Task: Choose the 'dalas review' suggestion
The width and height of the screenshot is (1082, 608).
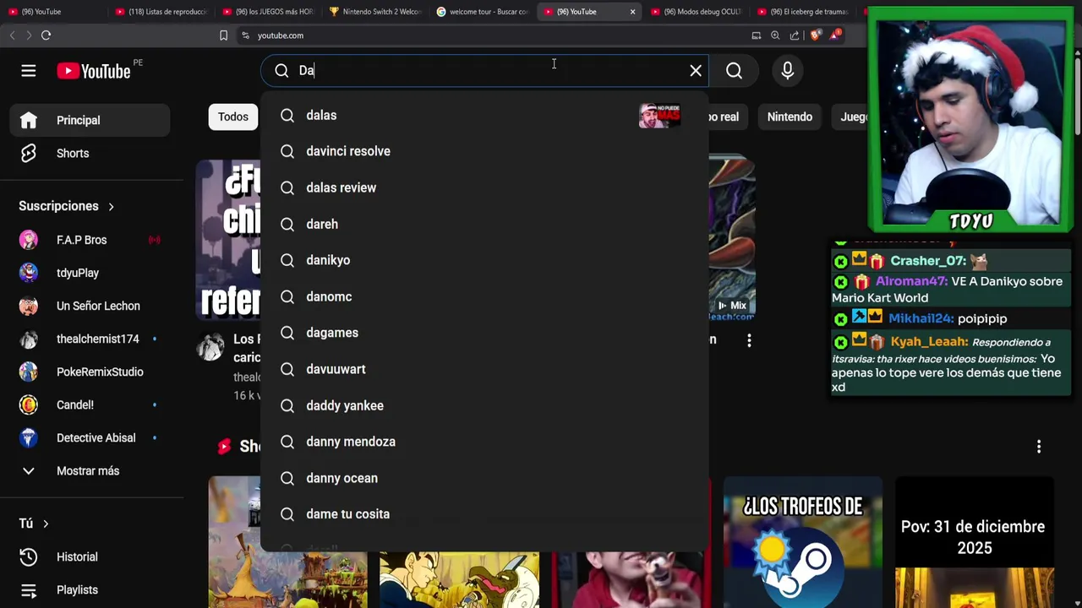Action: 484,187
